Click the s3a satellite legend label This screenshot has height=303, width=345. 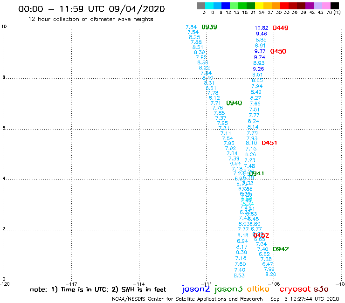(321, 289)
